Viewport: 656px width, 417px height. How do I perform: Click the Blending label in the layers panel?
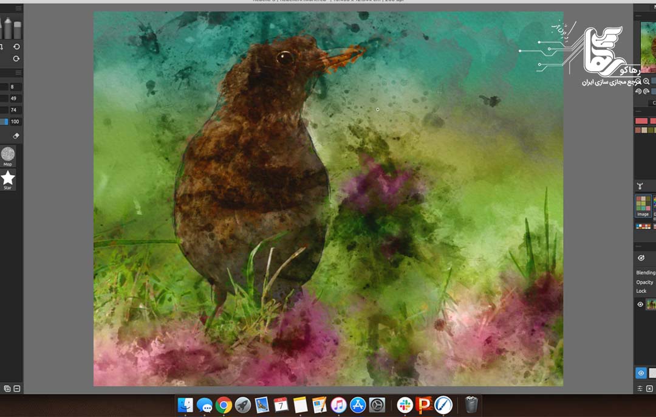pyautogui.click(x=645, y=273)
